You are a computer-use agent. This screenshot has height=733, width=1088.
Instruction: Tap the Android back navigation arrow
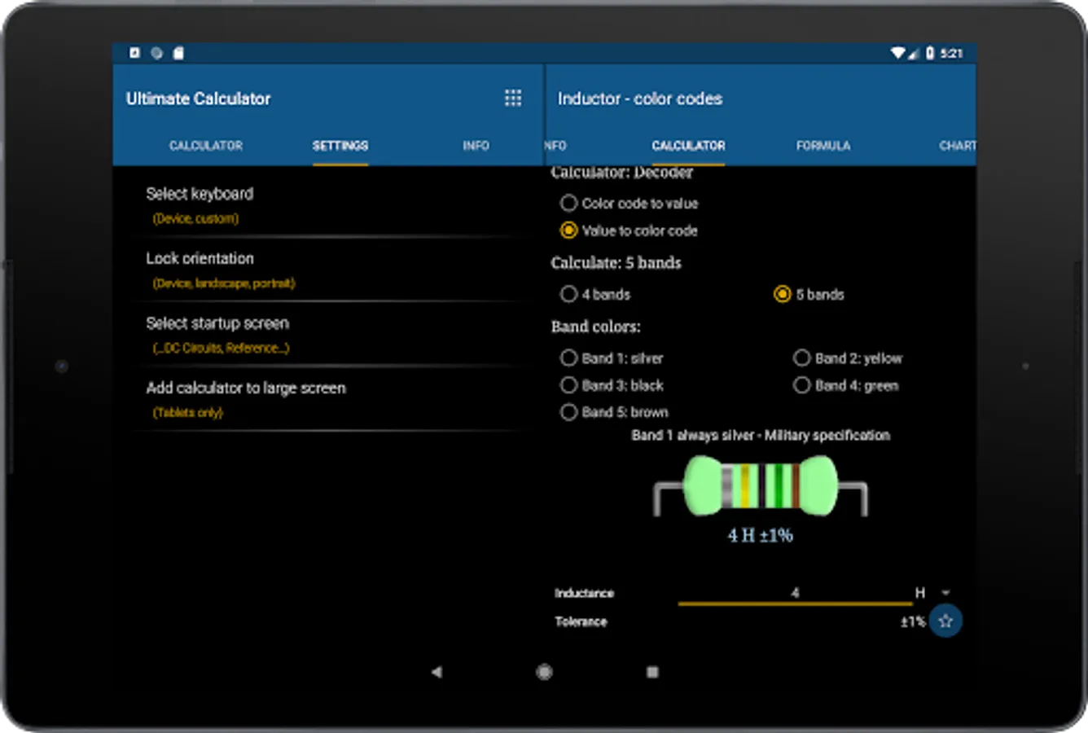[x=437, y=672]
